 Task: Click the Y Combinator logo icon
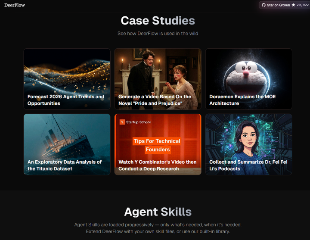pyautogui.click(x=122, y=122)
